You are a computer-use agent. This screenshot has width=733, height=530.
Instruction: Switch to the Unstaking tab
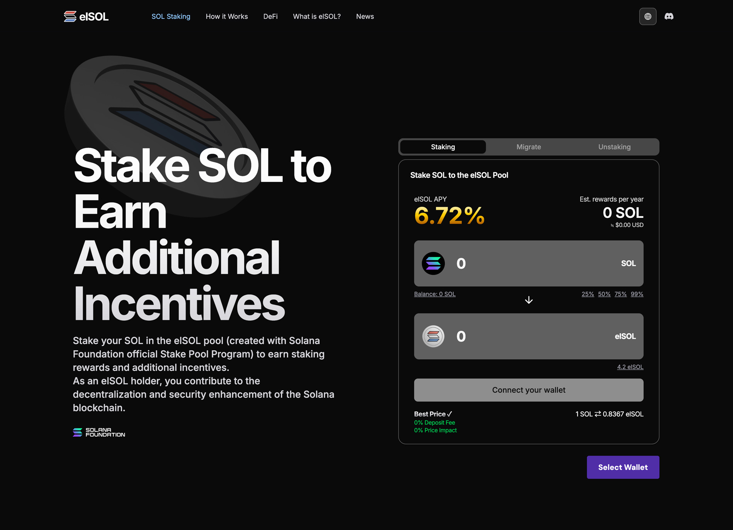(614, 147)
